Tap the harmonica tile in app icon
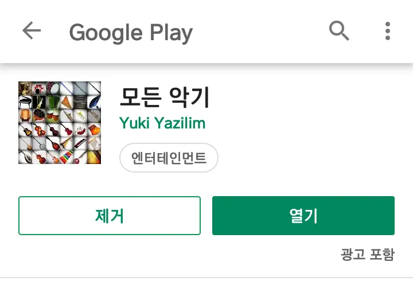The width and height of the screenshot is (413, 281). coord(80,143)
